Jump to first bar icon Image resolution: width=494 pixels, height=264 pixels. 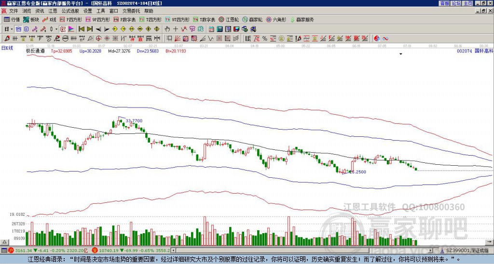point(82,29)
